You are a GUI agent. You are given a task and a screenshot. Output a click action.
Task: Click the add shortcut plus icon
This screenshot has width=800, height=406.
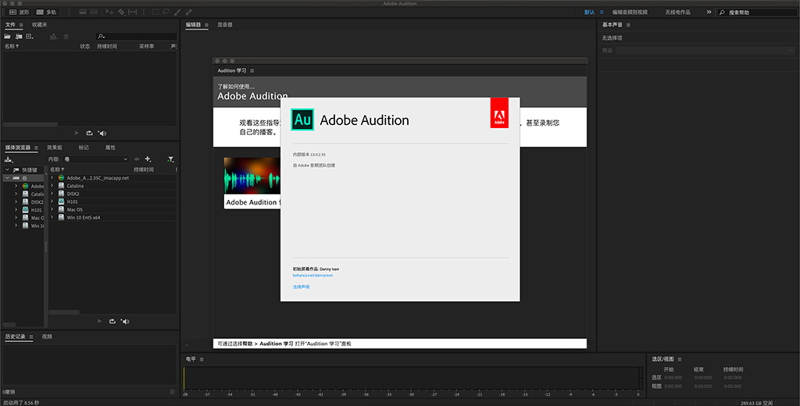coord(148,159)
